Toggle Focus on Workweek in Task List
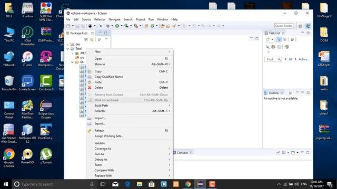The height and width of the screenshot is (189, 337). 292,39
